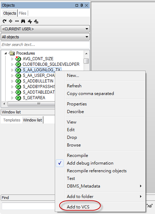This screenshot has width=155, height=214.
Task: Click the plus Create object icon
Action: click(x=11, y=21)
